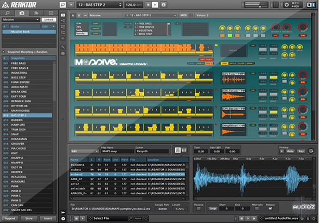Viewport: 320px width, 223px height.
Task: Click the fourth vertical toolbar icon
Action: point(63,32)
